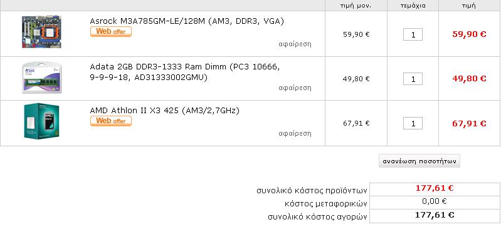
Task: Click the Web offer badge under AMD Athlon
Action: point(111,121)
